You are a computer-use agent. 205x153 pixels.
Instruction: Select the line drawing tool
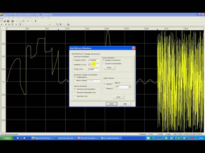click(23, 25)
